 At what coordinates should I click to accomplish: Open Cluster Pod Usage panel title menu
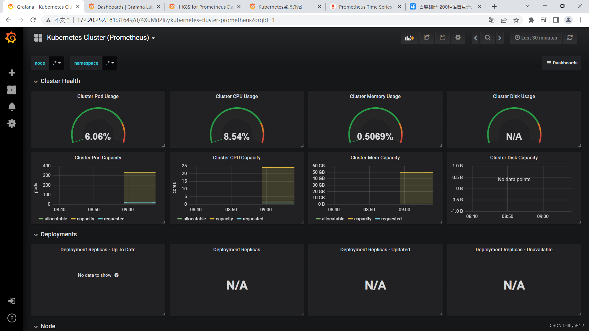[98, 97]
